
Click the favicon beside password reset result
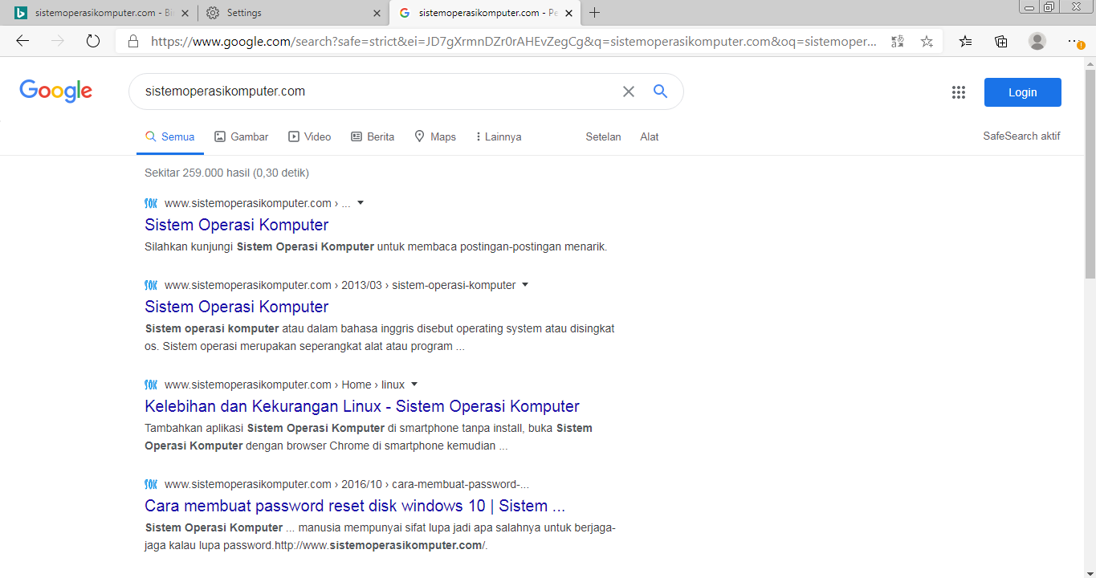(x=151, y=484)
